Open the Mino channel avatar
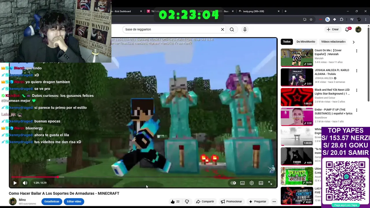Image resolution: width=370 pixels, height=208 pixels. point(13,202)
